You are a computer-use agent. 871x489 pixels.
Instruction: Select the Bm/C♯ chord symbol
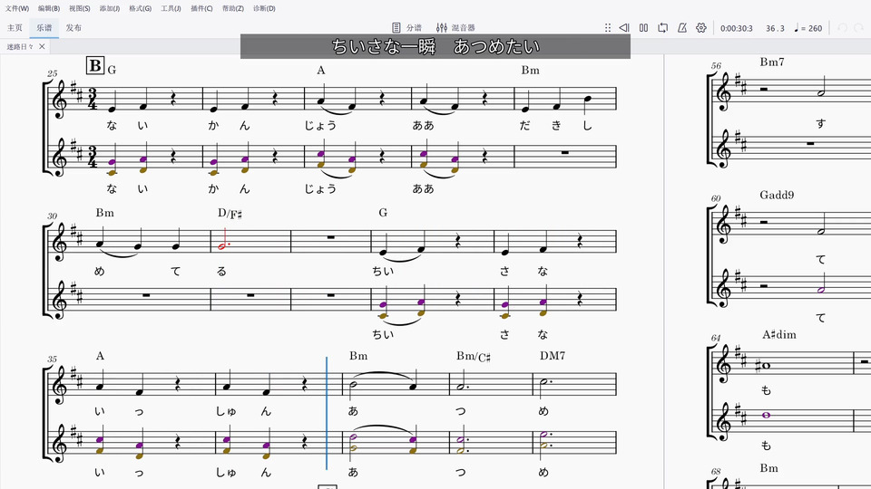[x=474, y=357]
